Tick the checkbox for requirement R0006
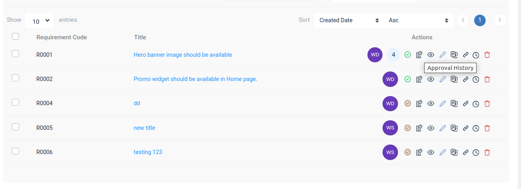Image resolution: width=521 pixels, height=189 pixels. pyautogui.click(x=15, y=151)
